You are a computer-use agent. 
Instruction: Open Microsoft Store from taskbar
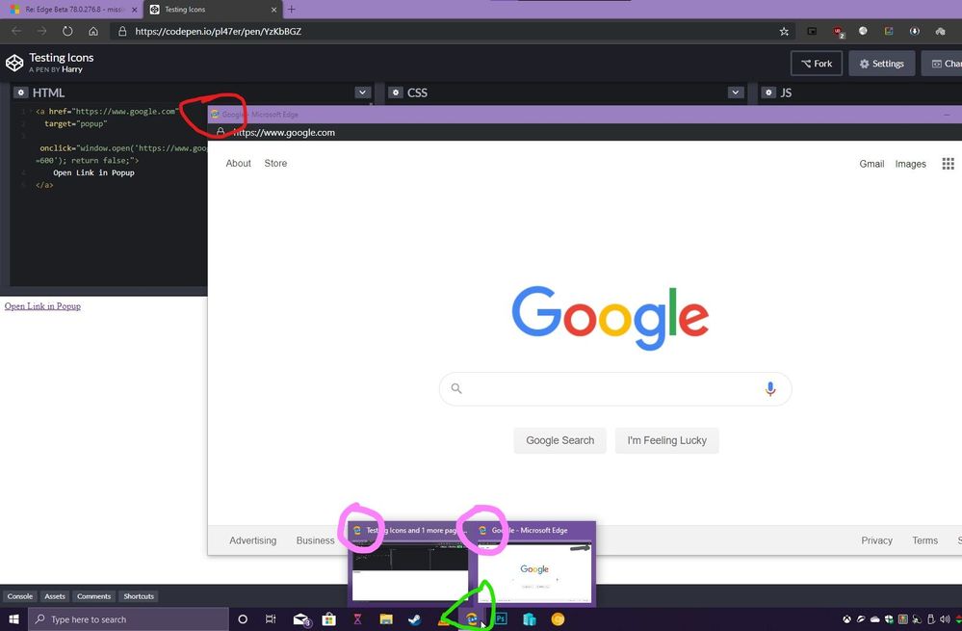[x=328, y=619]
